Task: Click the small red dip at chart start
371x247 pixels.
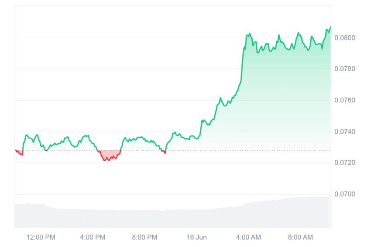Action: (x=19, y=152)
